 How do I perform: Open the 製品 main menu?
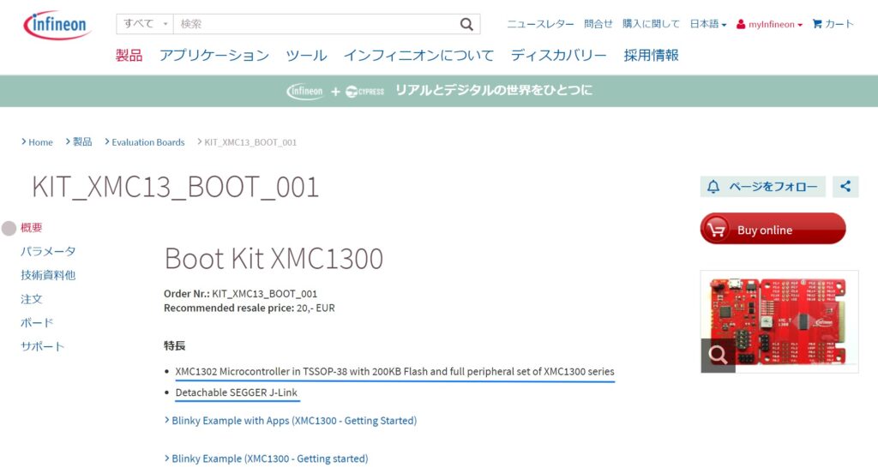coord(129,56)
